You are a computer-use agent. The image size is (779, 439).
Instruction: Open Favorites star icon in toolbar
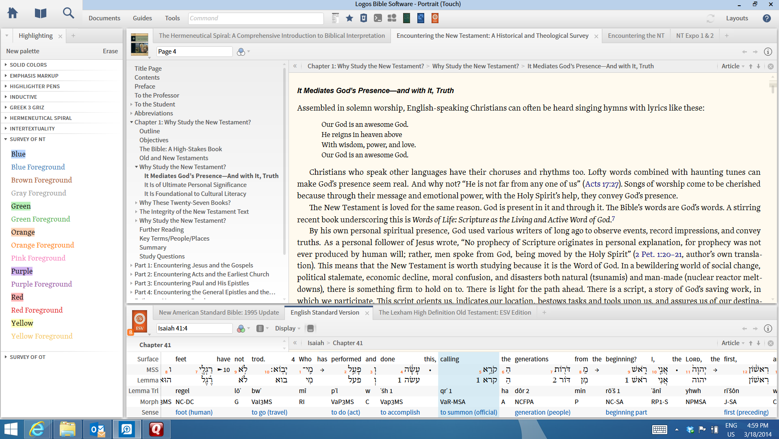tap(349, 18)
